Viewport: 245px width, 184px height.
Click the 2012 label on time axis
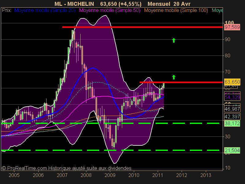tap(182, 175)
